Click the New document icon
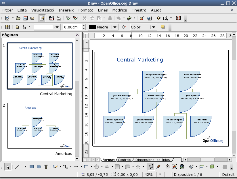237x179 pixels. [7, 18]
